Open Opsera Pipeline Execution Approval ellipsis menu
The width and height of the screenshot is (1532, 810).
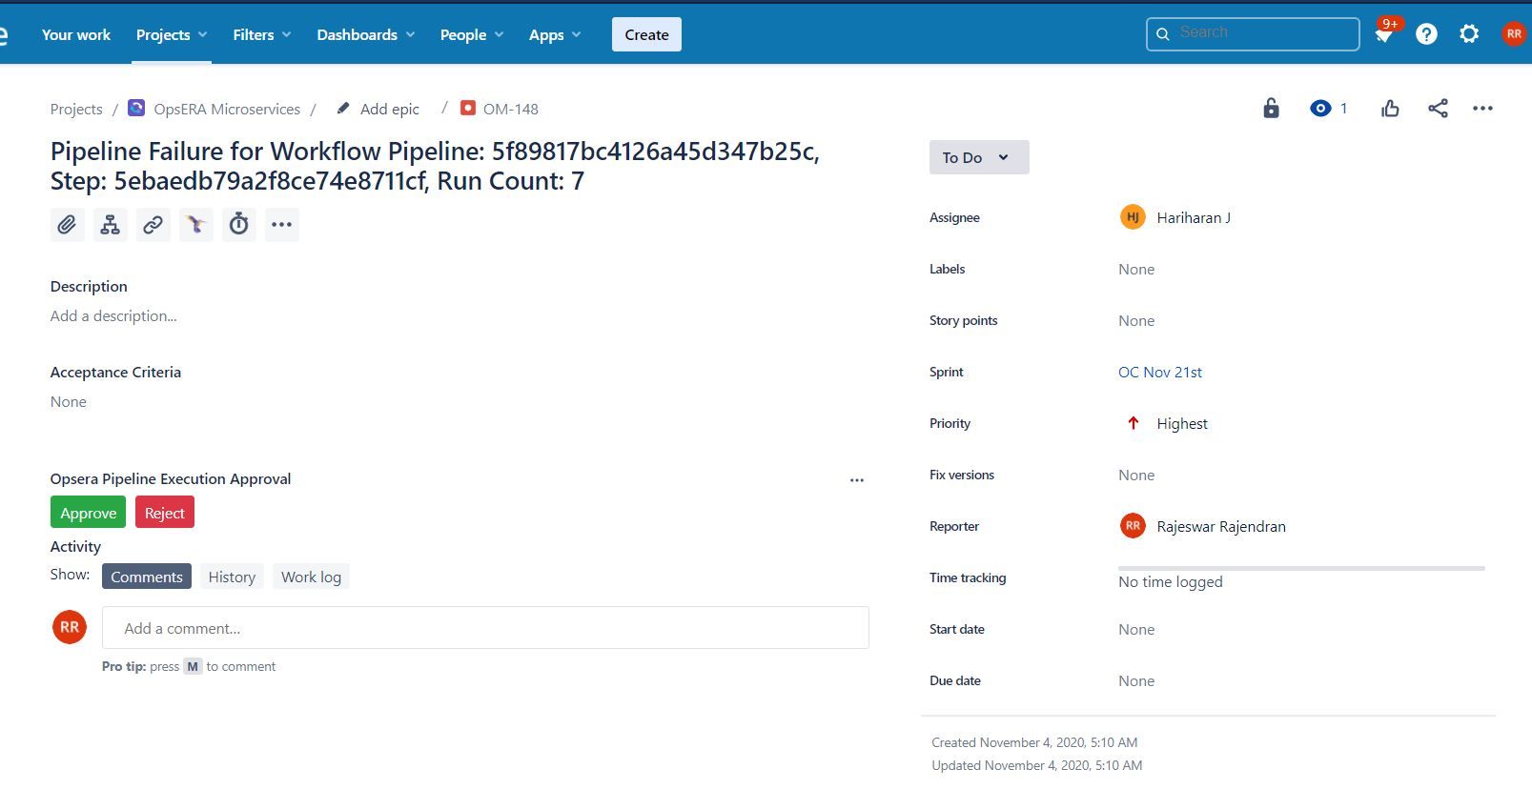[857, 480]
